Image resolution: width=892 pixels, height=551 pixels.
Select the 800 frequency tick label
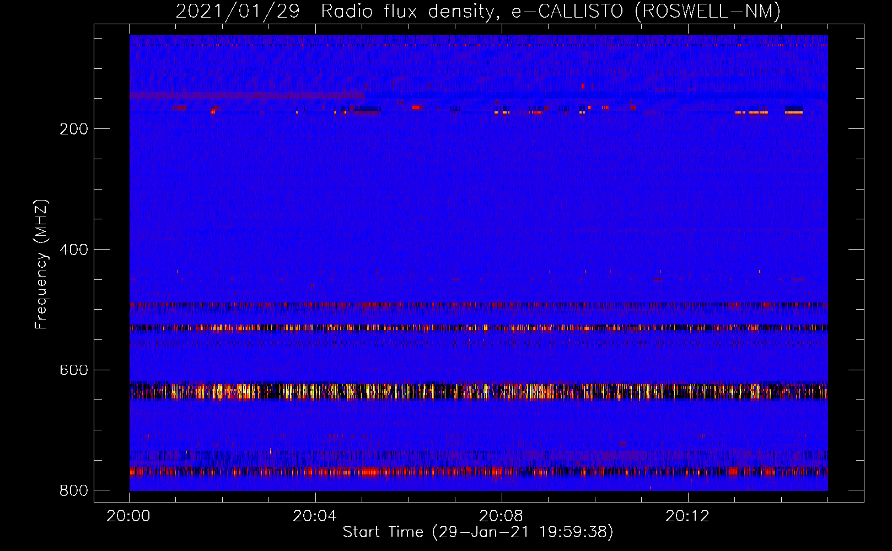click(74, 490)
